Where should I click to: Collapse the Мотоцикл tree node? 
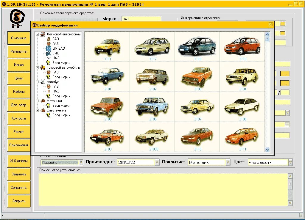[x=37, y=101]
